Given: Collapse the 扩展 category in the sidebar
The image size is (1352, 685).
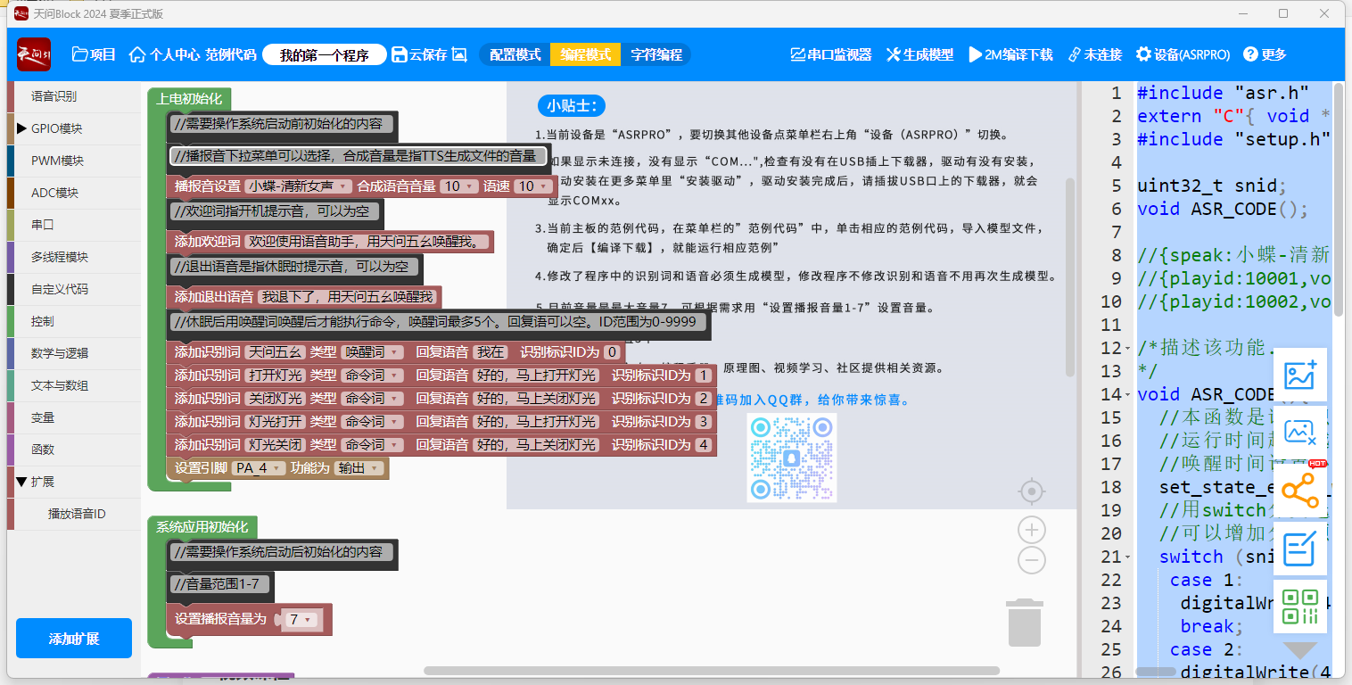Looking at the screenshot, I should pyautogui.click(x=21, y=482).
